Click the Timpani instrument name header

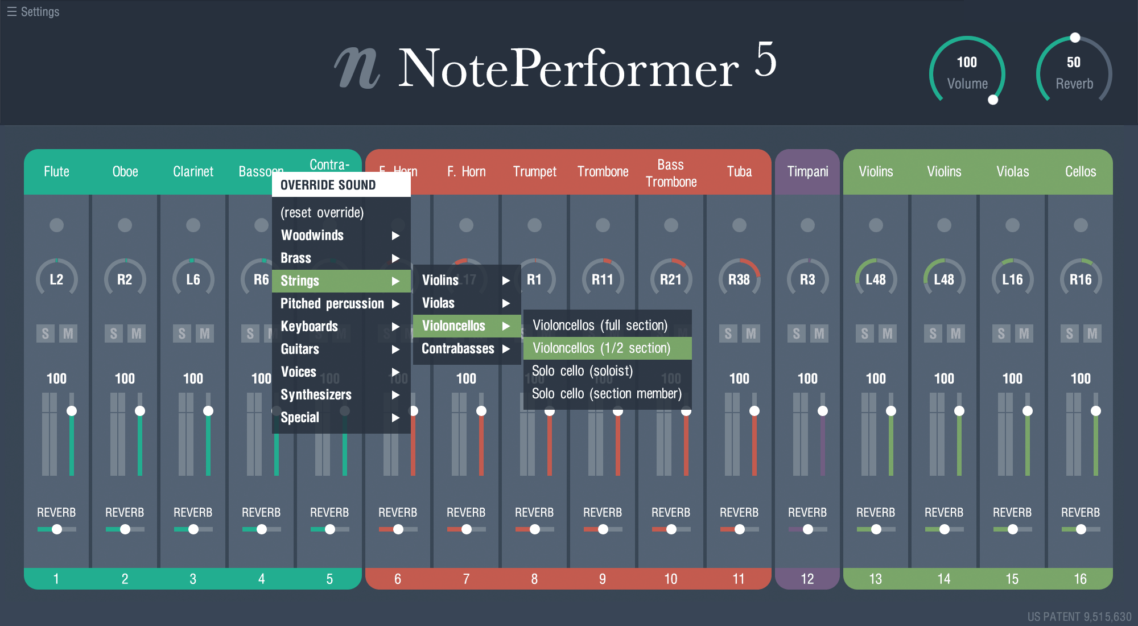(807, 171)
